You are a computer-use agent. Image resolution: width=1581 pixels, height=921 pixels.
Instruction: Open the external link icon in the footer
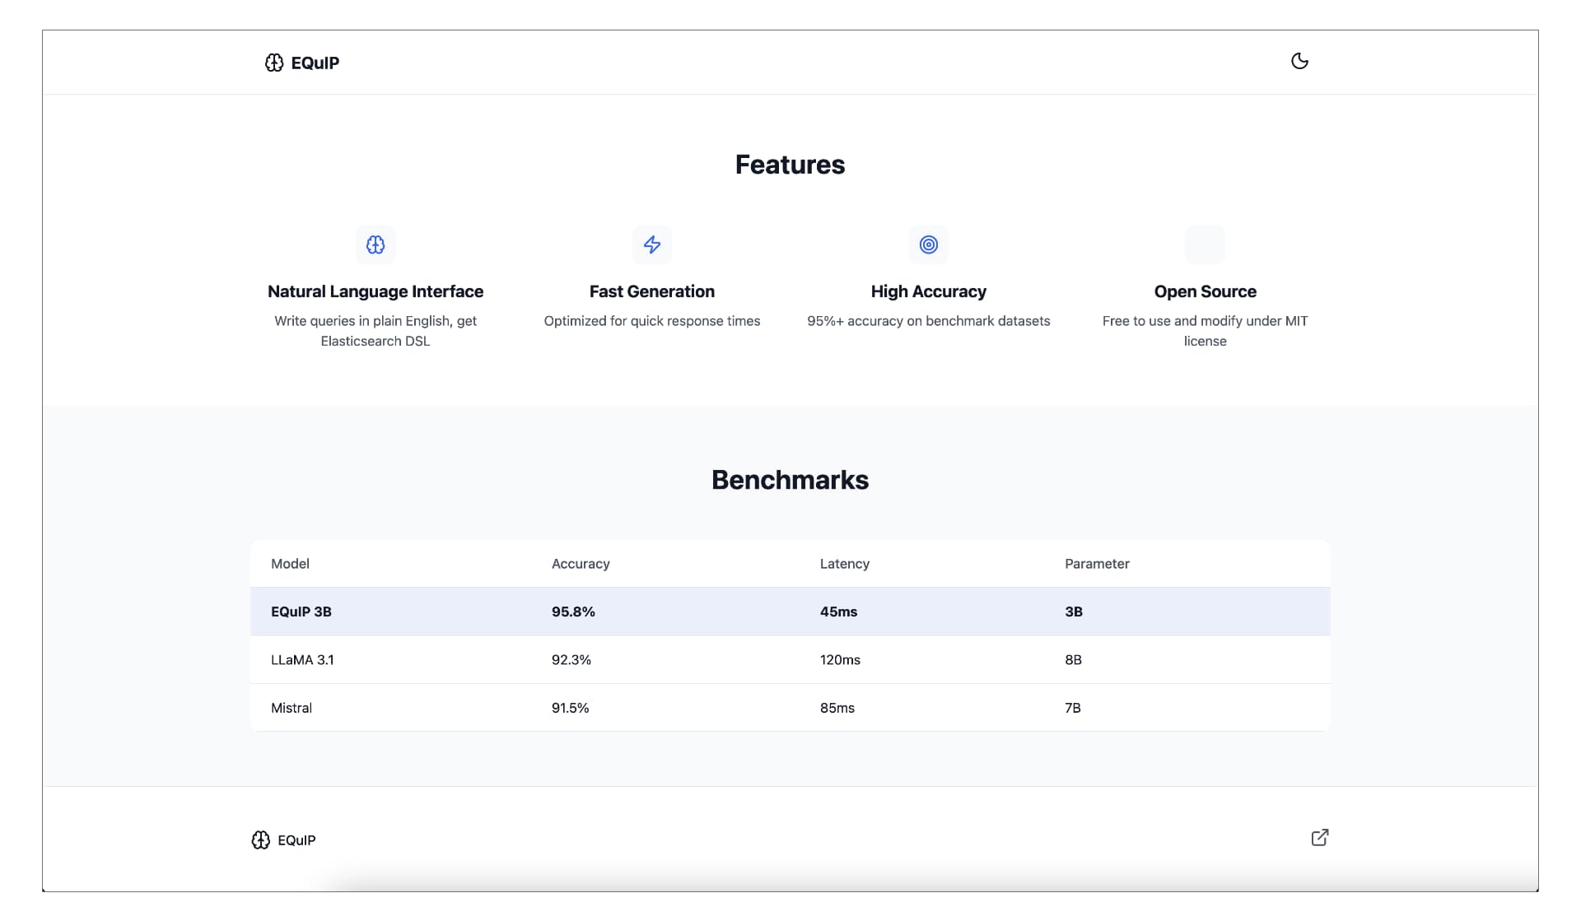click(1320, 838)
